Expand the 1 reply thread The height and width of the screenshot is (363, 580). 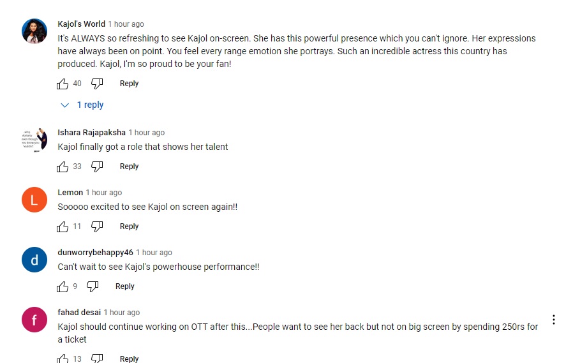click(82, 105)
